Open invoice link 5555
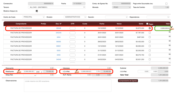 [x=59, y=50]
